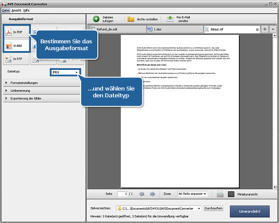Open the Zielverzeichnis path dropdown
This screenshot has height=223, width=279.
(199, 208)
